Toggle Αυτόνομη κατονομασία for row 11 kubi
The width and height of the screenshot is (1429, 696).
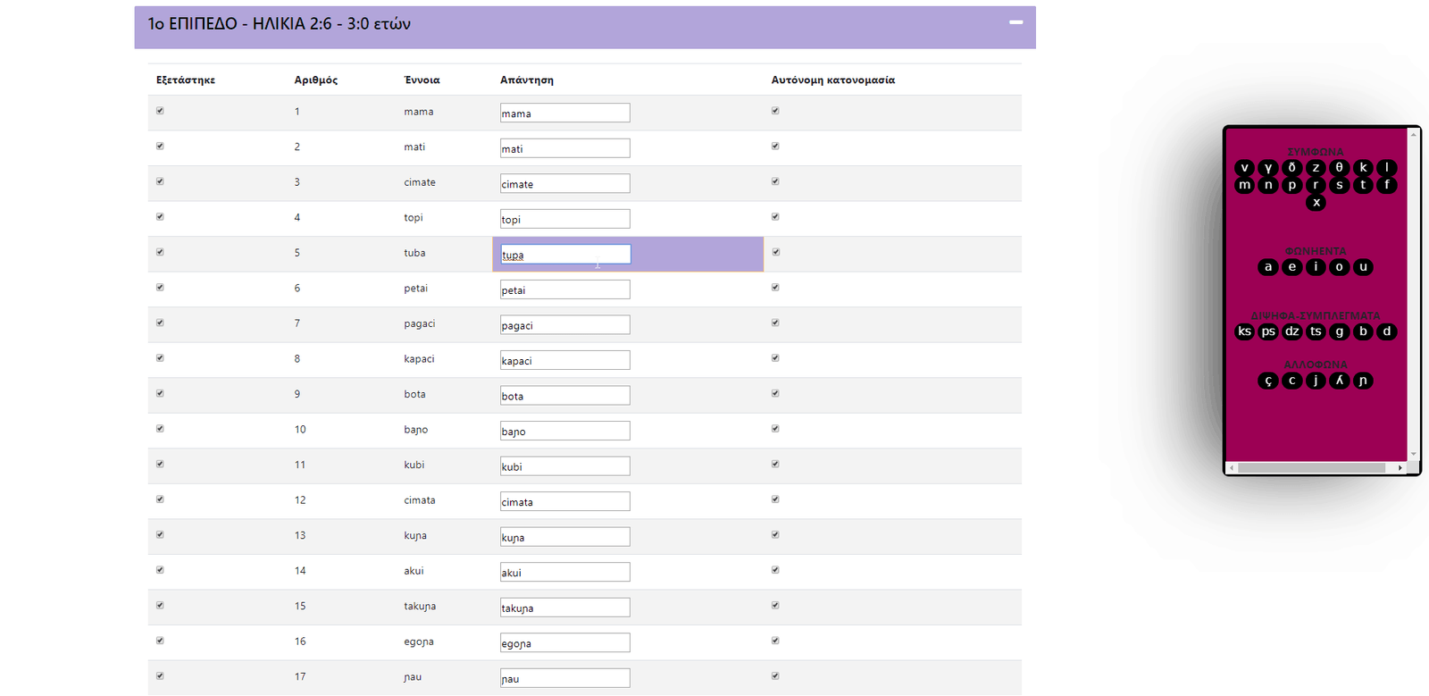click(775, 464)
